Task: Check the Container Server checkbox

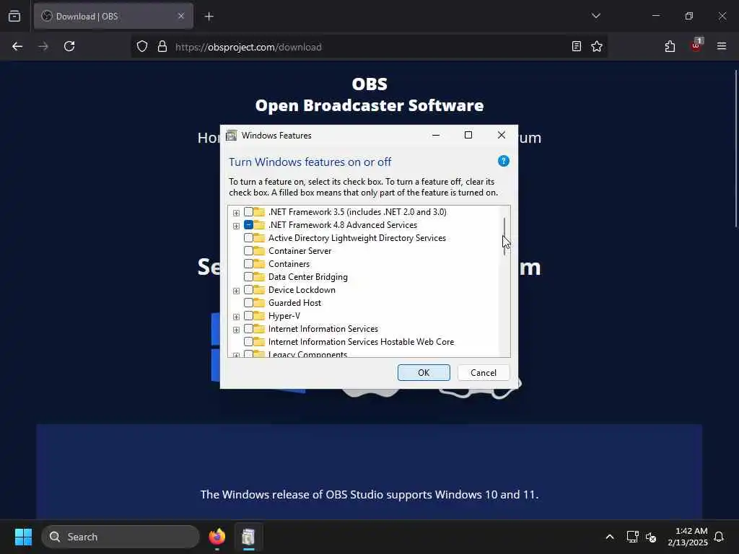Action: [x=248, y=250]
